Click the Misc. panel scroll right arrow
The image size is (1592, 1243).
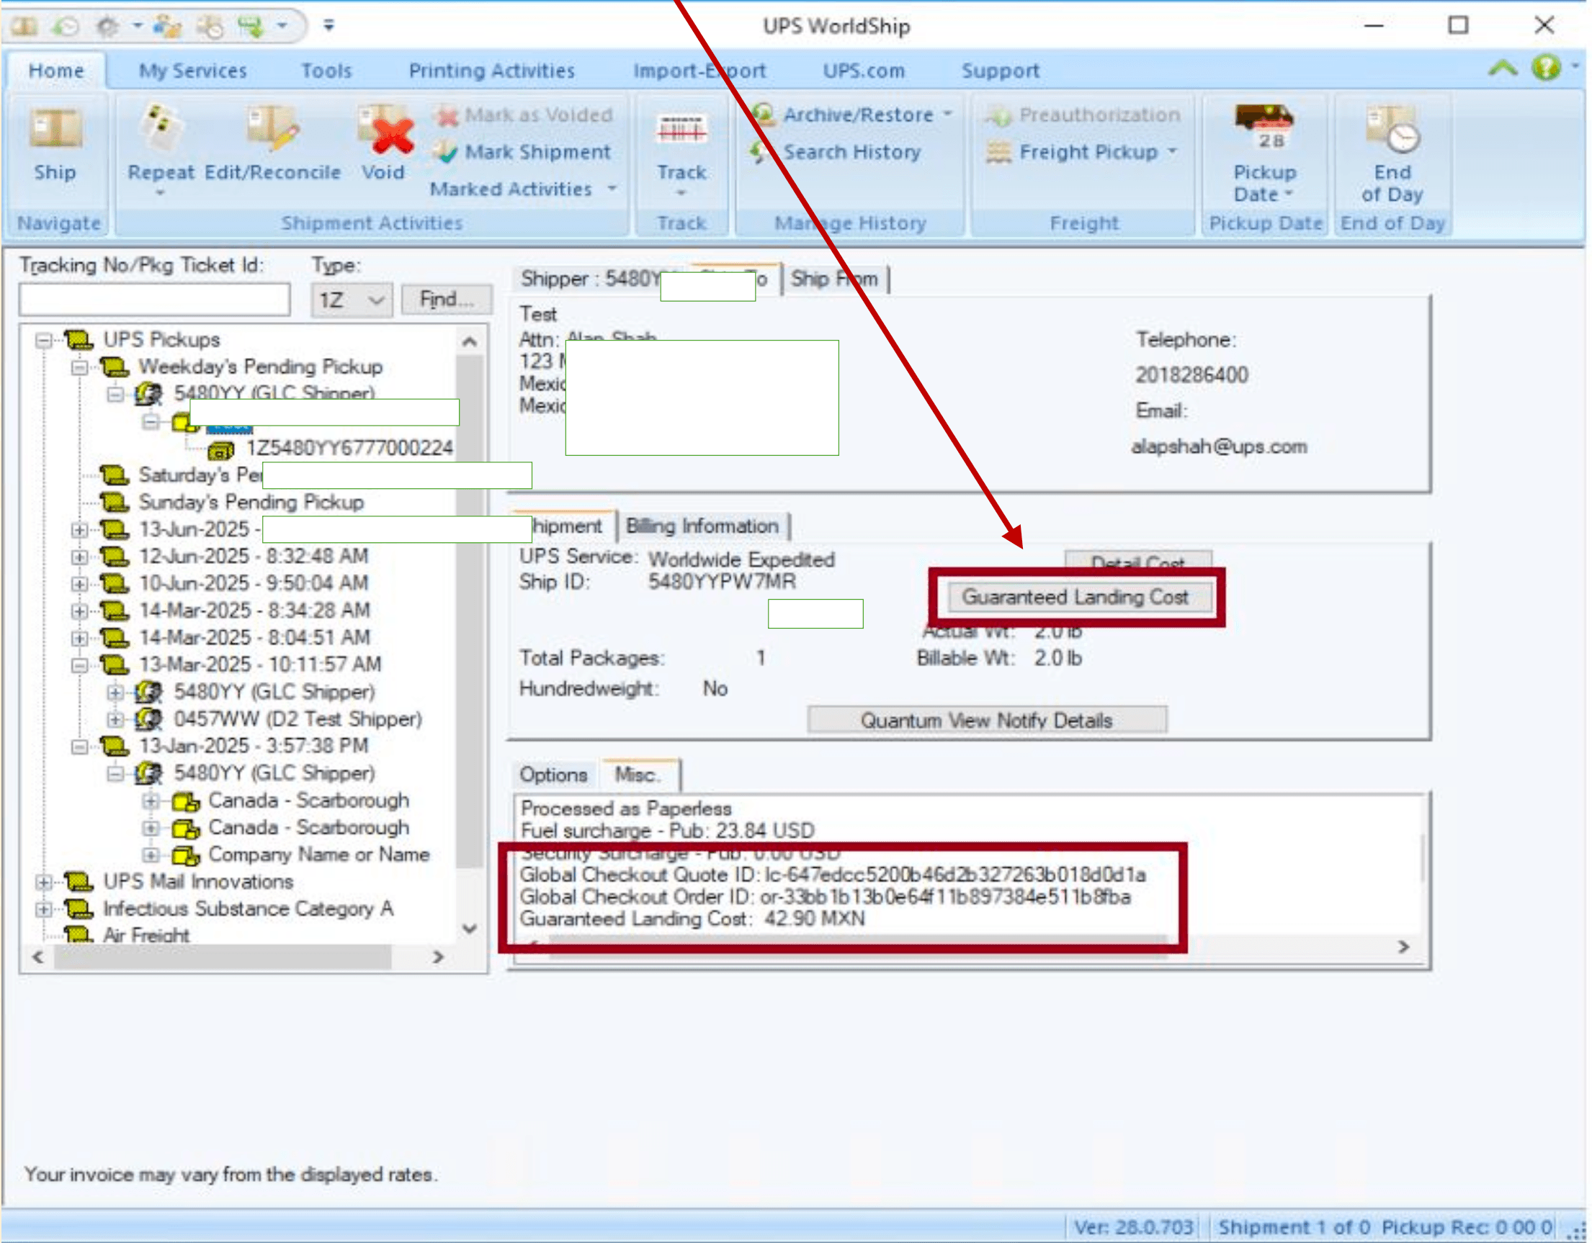pyautogui.click(x=1403, y=948)
